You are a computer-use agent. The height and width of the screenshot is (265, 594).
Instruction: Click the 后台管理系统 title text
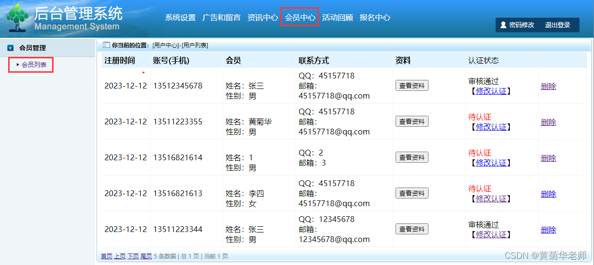78,13
